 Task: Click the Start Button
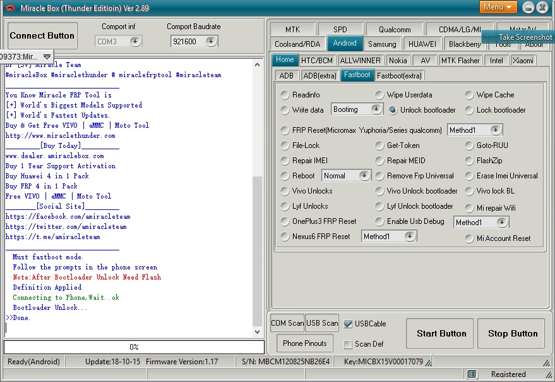(439, 333)
